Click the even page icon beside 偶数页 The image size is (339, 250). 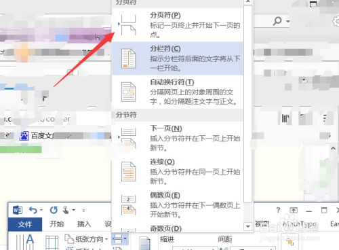pos(128,205)
